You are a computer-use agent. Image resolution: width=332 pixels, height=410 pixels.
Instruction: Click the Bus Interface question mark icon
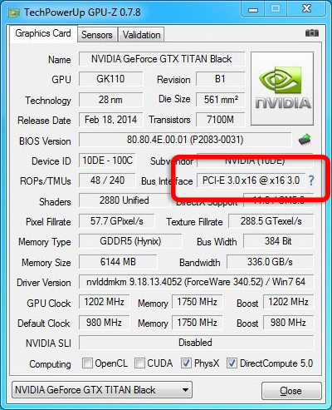click(x=311, y=180)
